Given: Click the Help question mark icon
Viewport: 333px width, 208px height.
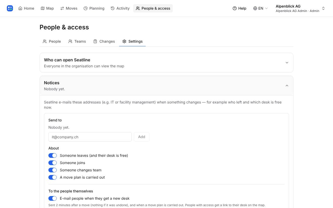Looking at the screenshot, I should [x=235, y=8].
